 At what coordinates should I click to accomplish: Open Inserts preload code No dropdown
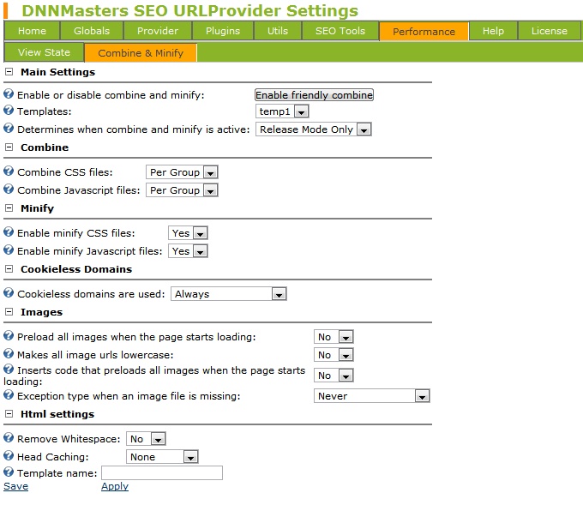click(334, 376)
